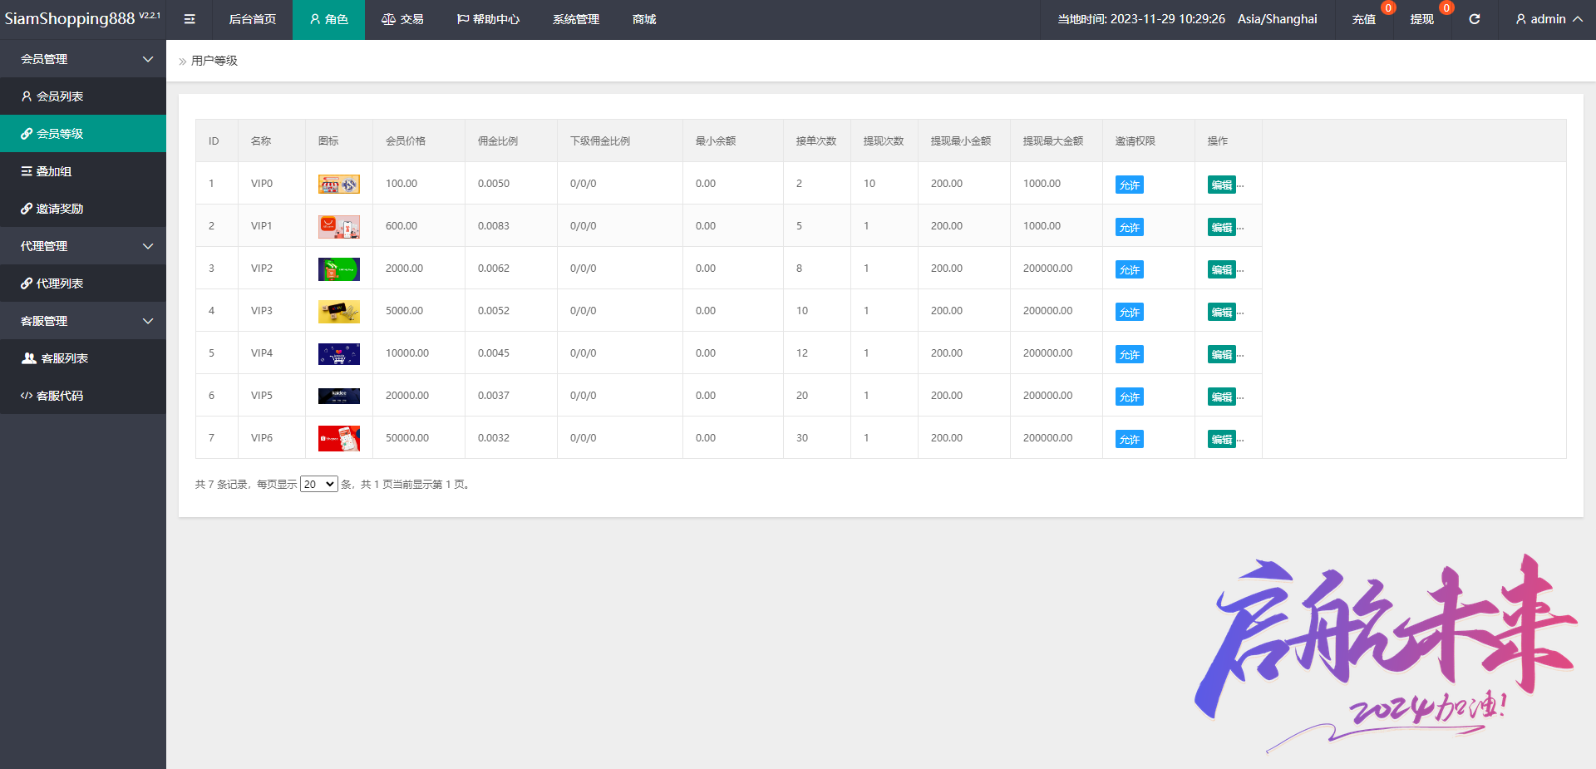Click 允许 button for VIP5
The image size is (1596, 769).
pyautogui.click(x=1130, y=397)
